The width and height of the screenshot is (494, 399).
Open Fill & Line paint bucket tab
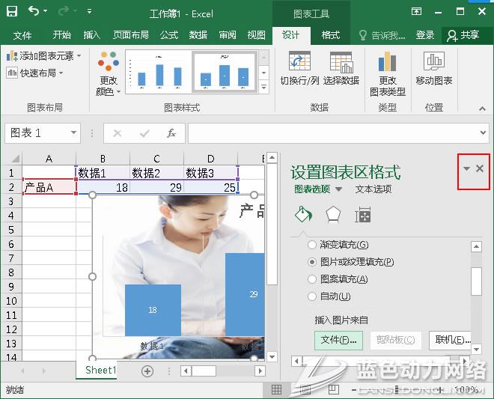click(302, 215)
